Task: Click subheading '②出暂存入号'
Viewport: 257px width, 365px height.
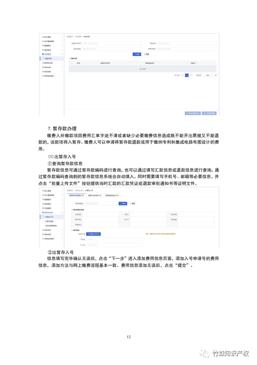Action: click(60, 252)
